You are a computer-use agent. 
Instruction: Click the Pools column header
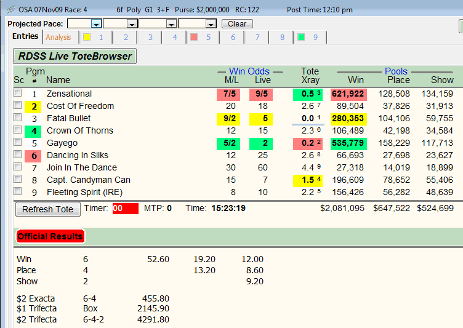tap(396, 71)
